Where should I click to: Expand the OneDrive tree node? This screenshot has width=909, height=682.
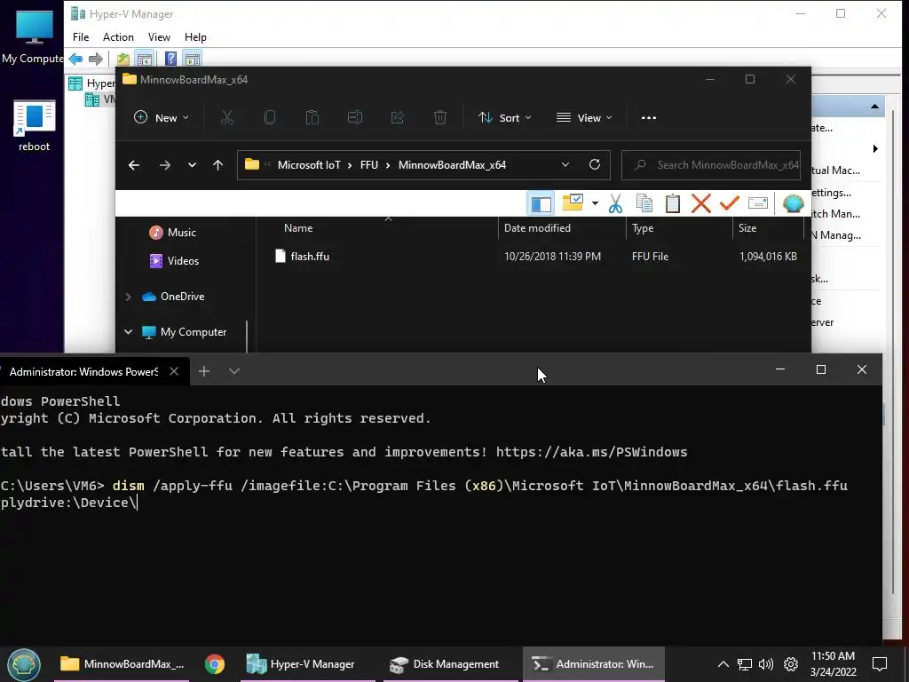pos(128,297)
